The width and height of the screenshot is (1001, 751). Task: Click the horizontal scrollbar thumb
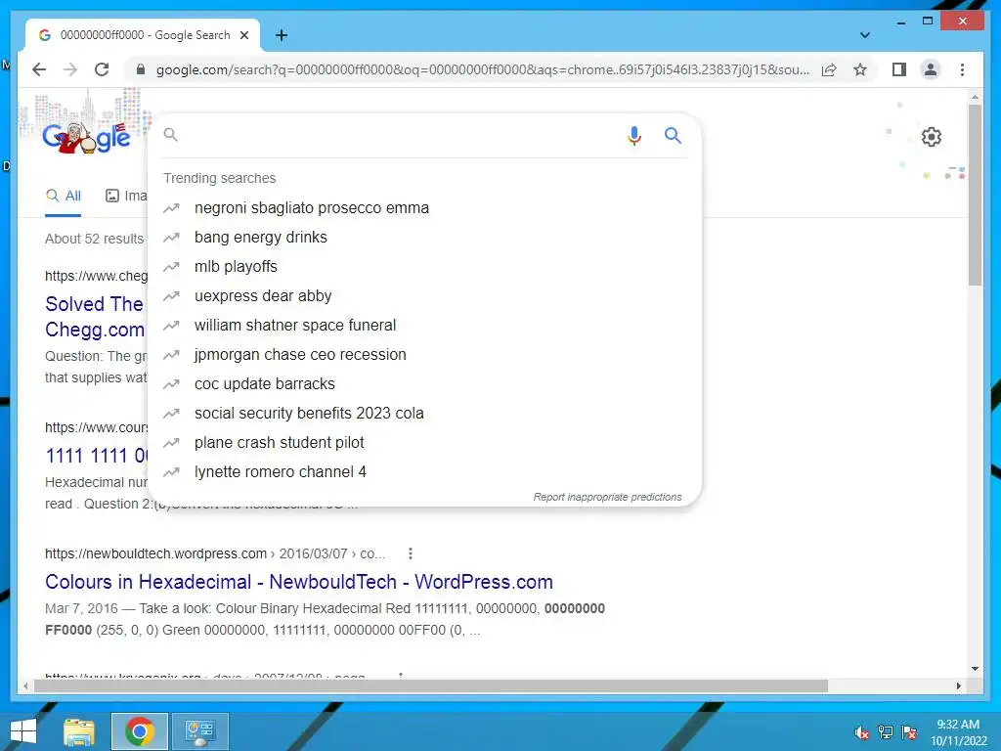(x=431, y=685)
